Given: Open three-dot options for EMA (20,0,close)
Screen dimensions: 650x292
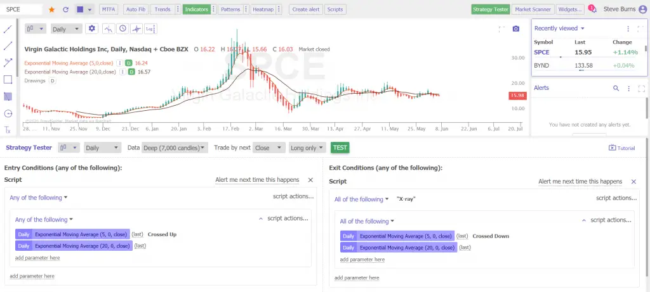Looking at the screenshot, I should [123, 72].
